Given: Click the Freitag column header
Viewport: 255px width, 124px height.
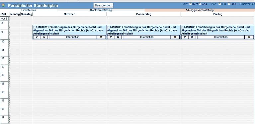Looking at the screenshot, I should [x=218, y=14].
